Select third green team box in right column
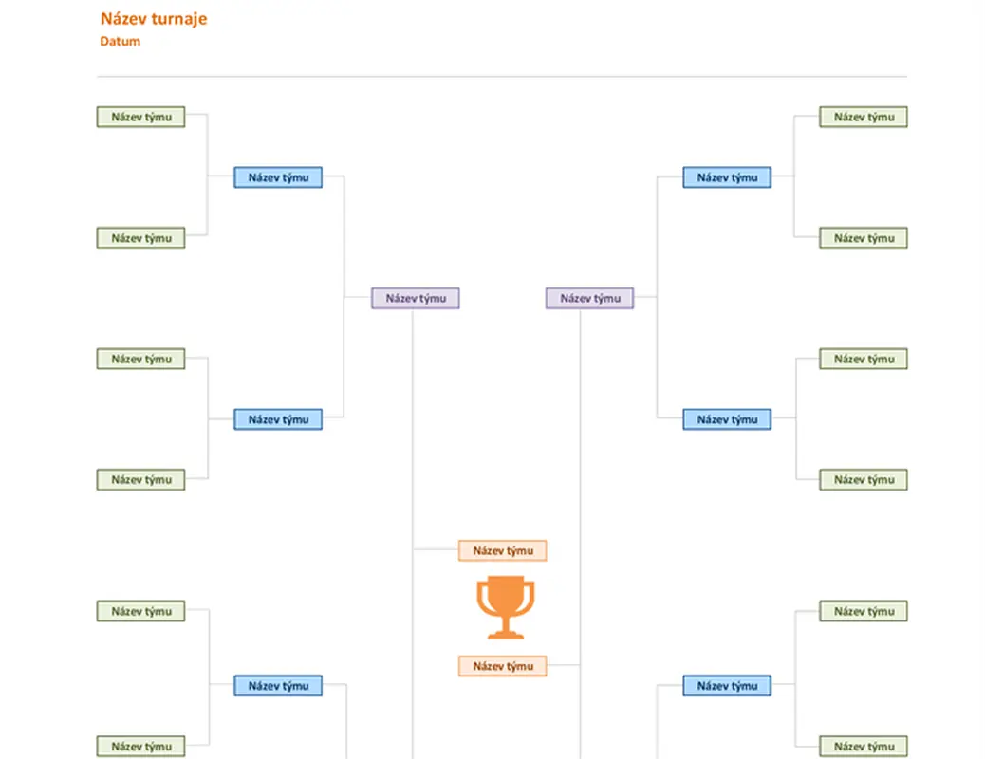 tap(864, 359)
